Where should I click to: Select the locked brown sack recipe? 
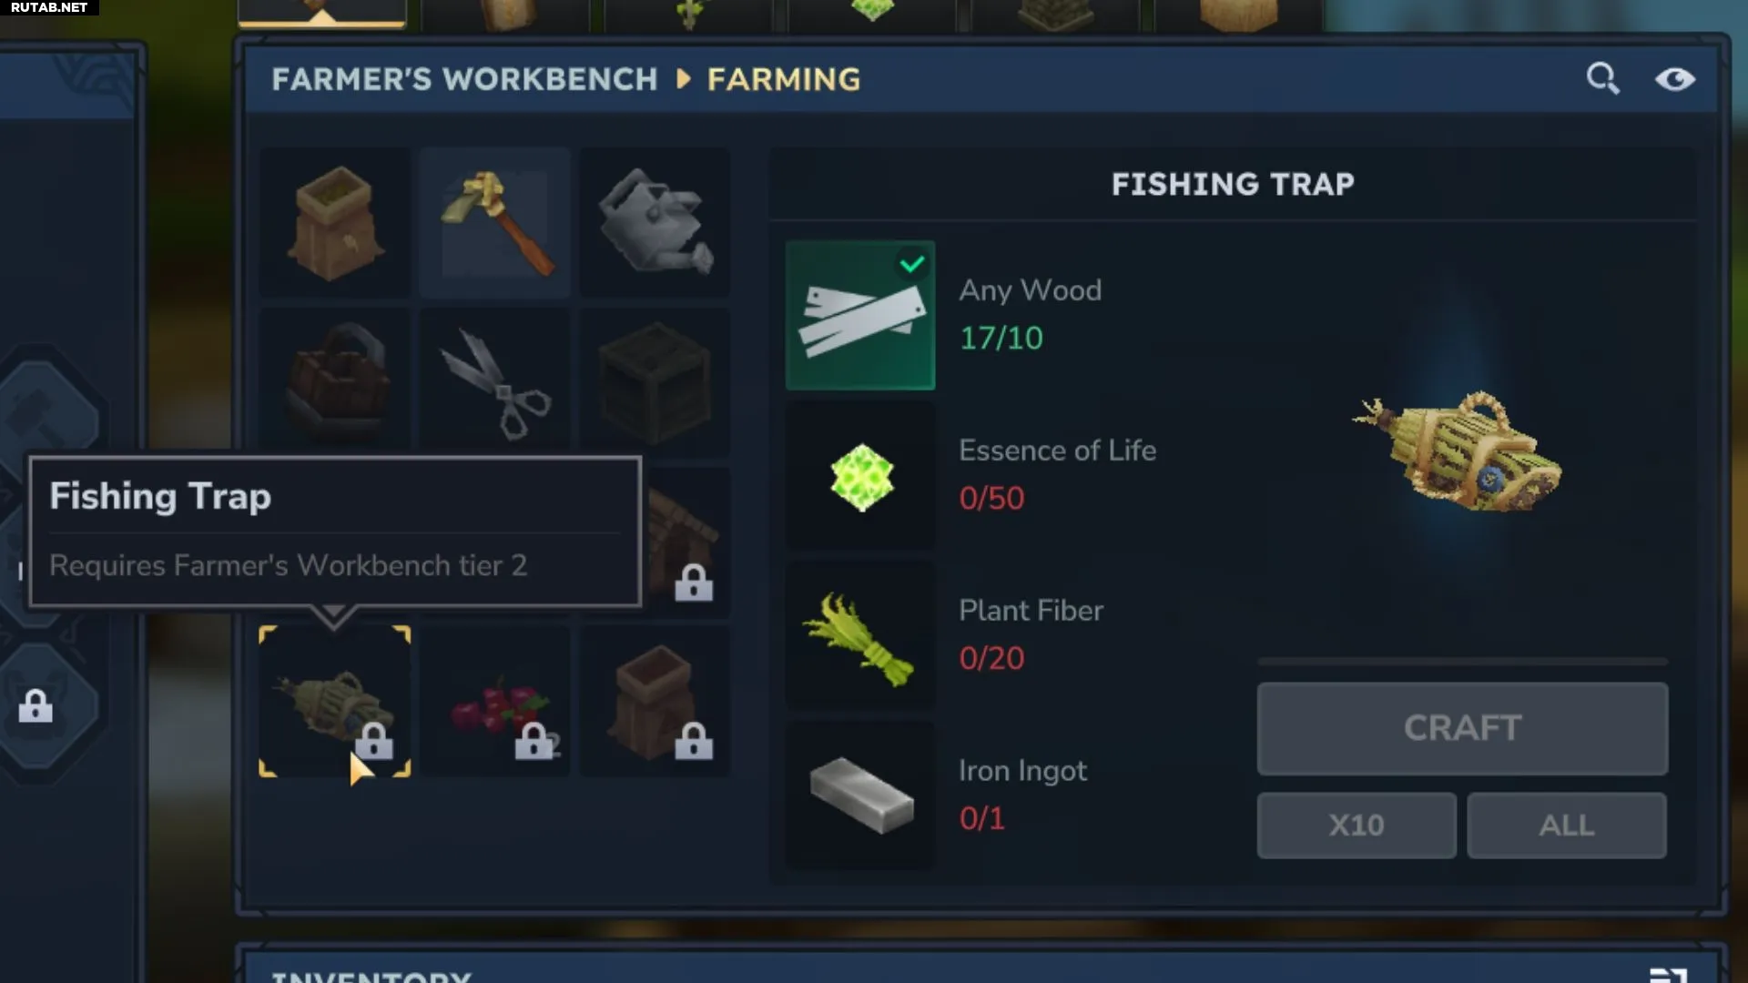(655, 702)
